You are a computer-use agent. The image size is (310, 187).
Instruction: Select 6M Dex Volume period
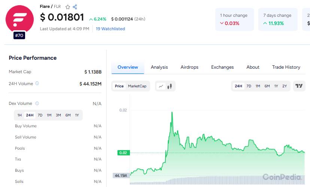click(68, 115)
